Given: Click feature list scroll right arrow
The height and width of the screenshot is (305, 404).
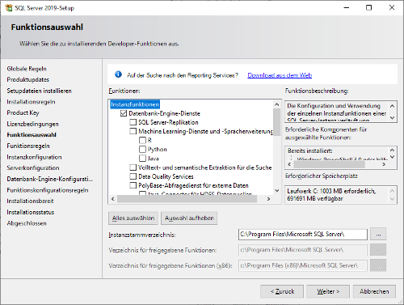Looking at the screenshot, I should coord(268,199).
